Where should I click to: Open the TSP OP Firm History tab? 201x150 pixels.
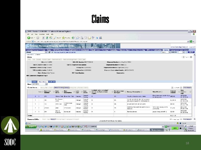coord(60,50)
